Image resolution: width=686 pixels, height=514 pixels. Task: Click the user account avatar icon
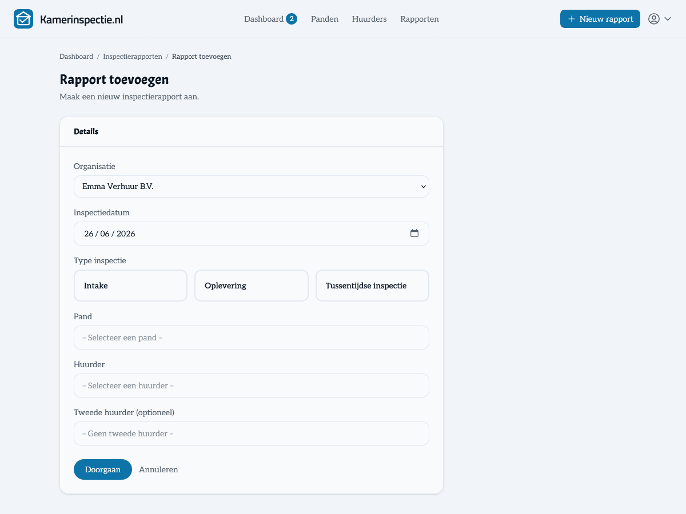tap(654, 19)
